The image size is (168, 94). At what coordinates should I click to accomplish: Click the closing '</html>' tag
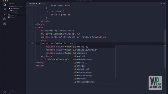point(40,66)
